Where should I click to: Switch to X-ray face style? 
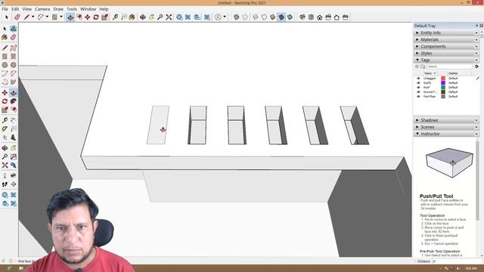237,17
